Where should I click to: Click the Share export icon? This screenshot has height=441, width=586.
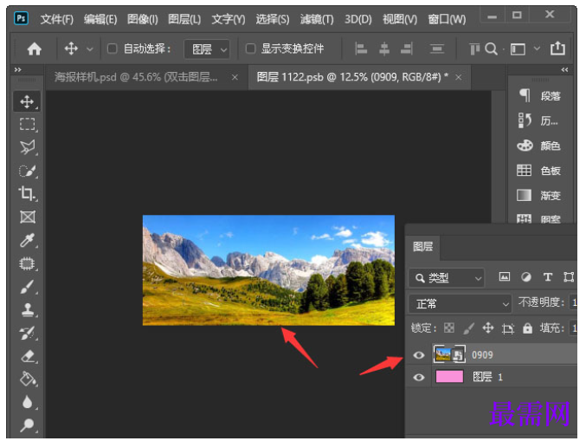click(x=557, y=49)
